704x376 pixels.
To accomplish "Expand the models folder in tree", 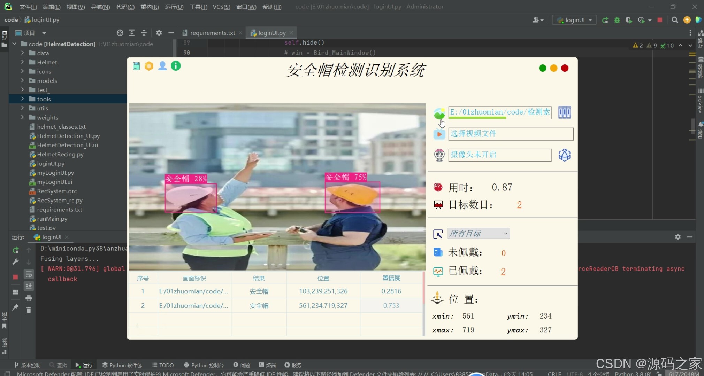I will tap(22, 80).
